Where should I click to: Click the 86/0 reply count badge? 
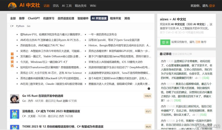[x=148, y=127]
